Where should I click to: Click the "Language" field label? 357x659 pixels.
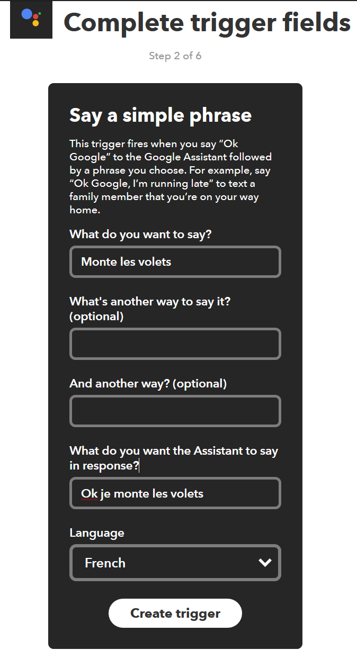click(x=97, y=532)
